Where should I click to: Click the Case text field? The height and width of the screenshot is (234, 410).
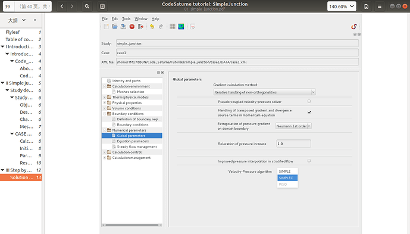pyautogui.click(x=237, y=52)
